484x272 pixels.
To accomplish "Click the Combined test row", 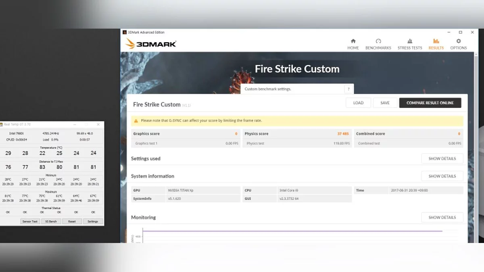I will coord(409,143).
